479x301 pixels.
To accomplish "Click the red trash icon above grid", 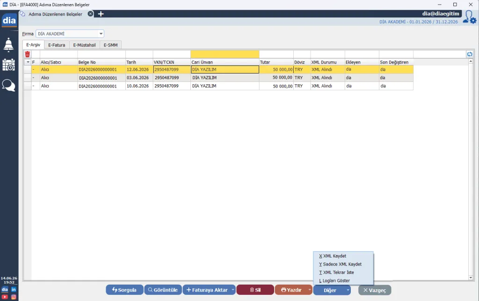I will tap(28, 54).
